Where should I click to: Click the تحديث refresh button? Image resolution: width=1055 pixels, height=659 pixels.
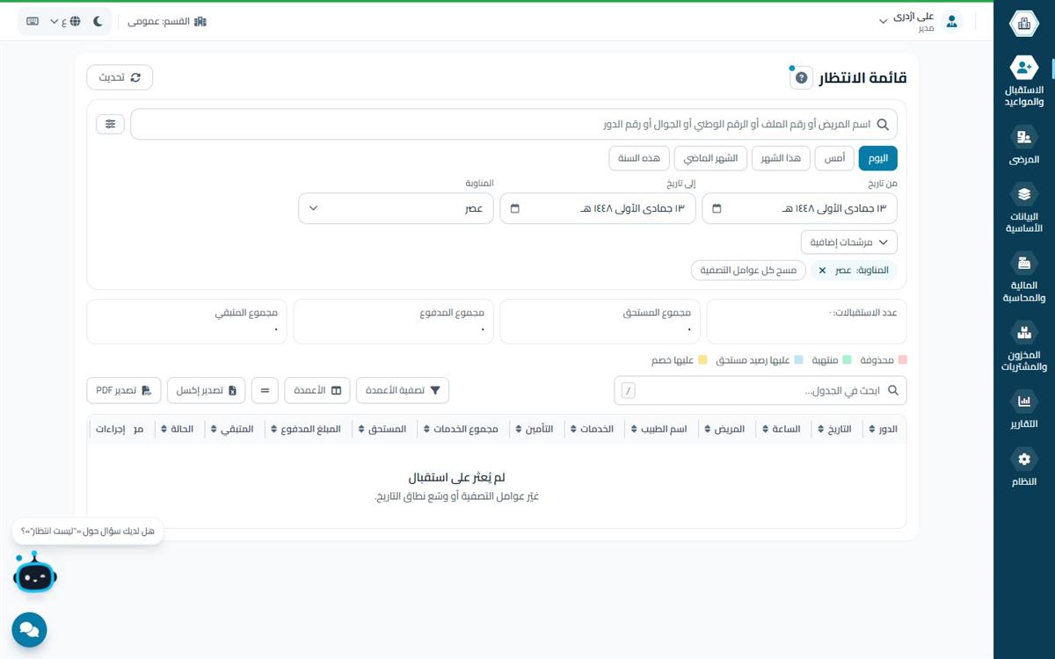120,77
